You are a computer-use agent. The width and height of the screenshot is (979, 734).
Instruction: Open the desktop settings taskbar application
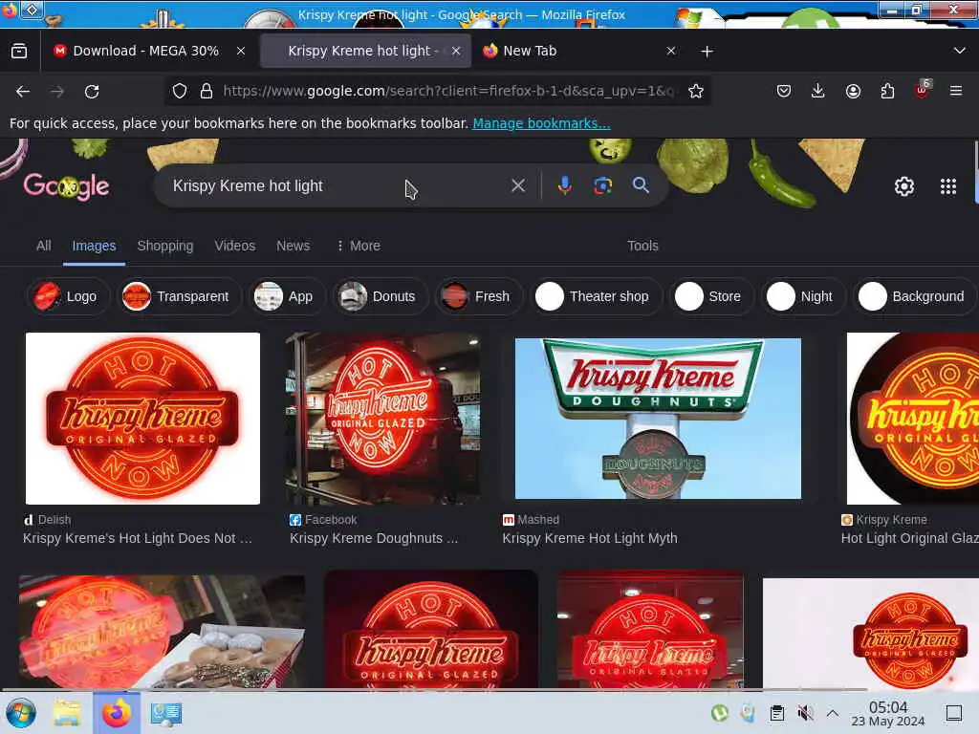click(x=166, y=713)
